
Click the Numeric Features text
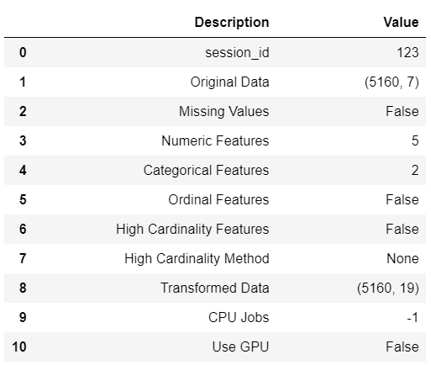215,140
